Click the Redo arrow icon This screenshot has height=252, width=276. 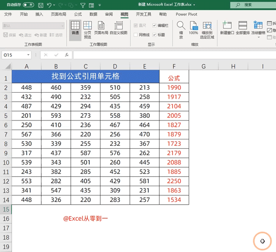tap(61, 5)
